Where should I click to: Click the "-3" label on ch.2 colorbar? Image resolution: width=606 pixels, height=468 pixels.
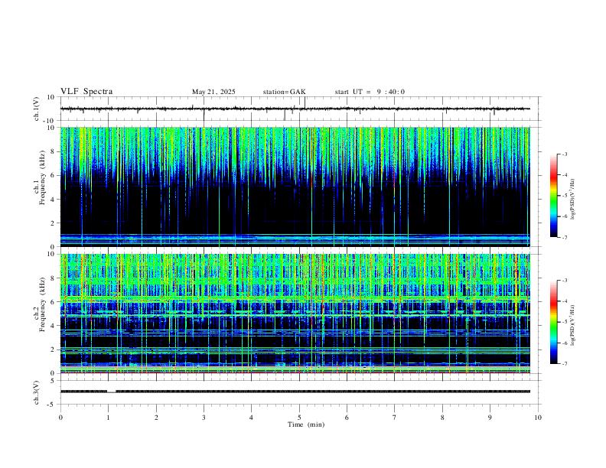[x=565, y=281]
